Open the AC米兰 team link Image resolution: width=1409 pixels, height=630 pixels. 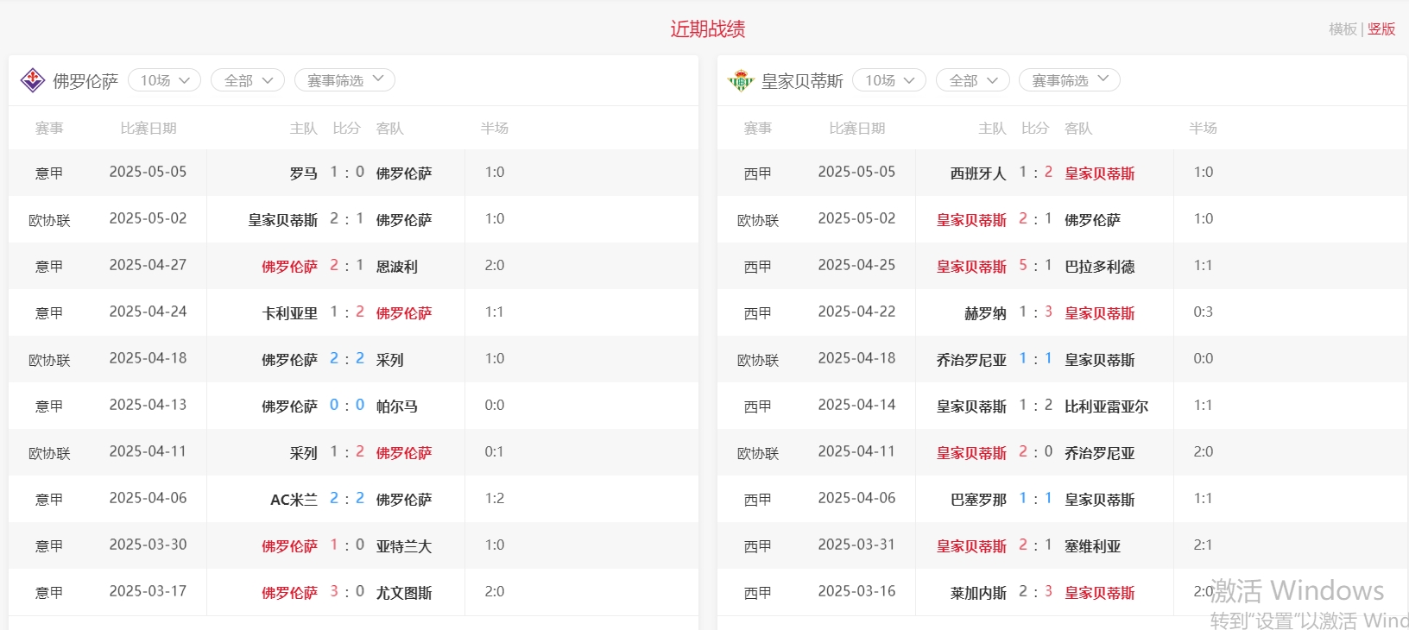click(294, 500)
